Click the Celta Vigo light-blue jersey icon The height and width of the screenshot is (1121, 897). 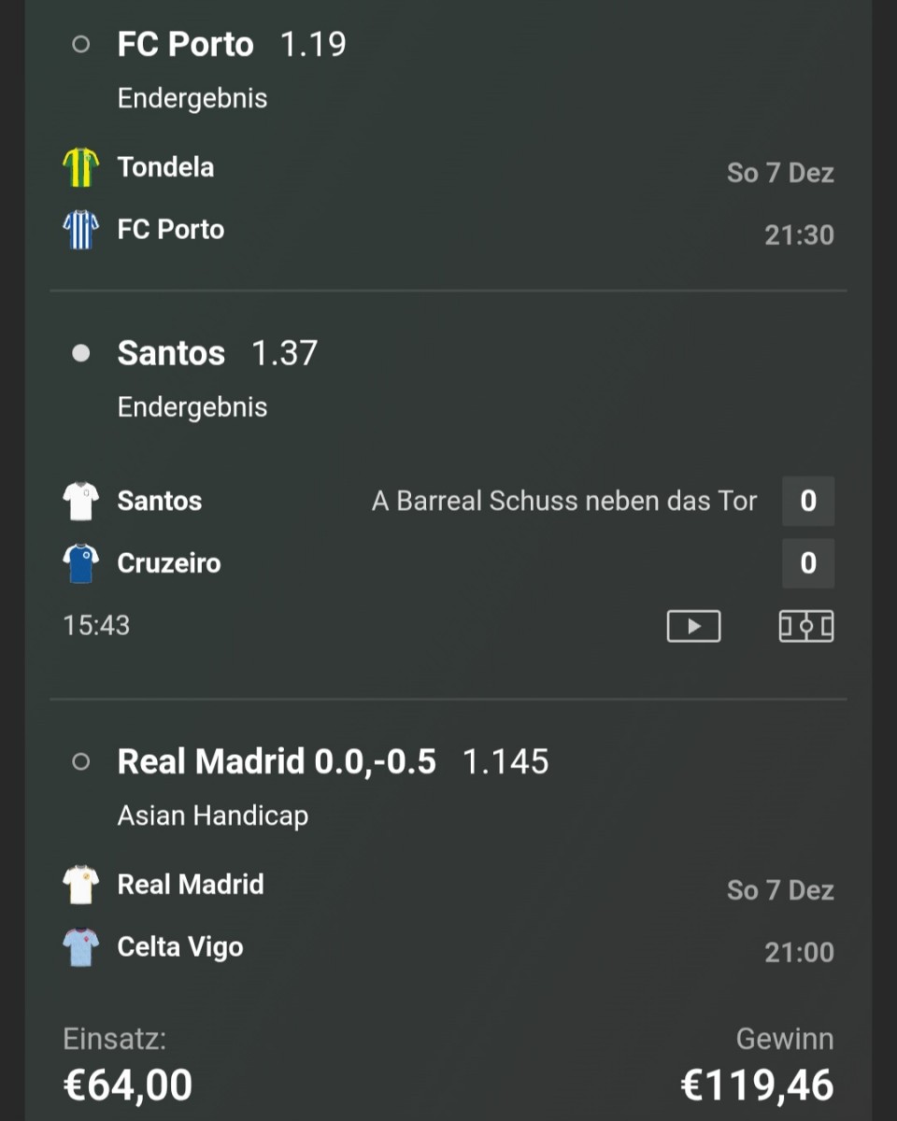[80, 947]
